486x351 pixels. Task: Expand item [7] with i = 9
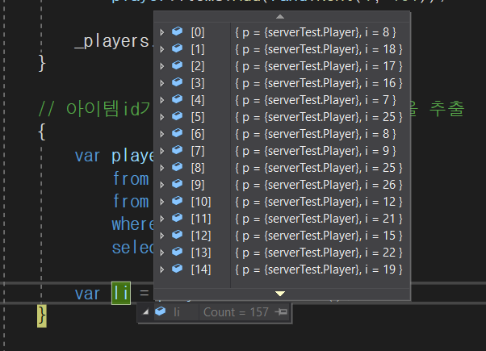pos(162,151)
